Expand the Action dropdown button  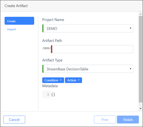[74, 80]
